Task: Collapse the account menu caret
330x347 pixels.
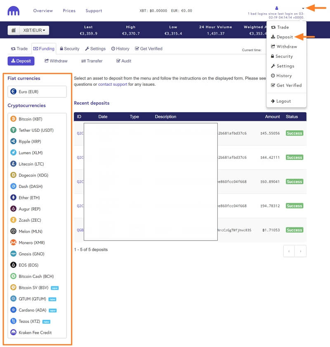Action: (303, 8)
